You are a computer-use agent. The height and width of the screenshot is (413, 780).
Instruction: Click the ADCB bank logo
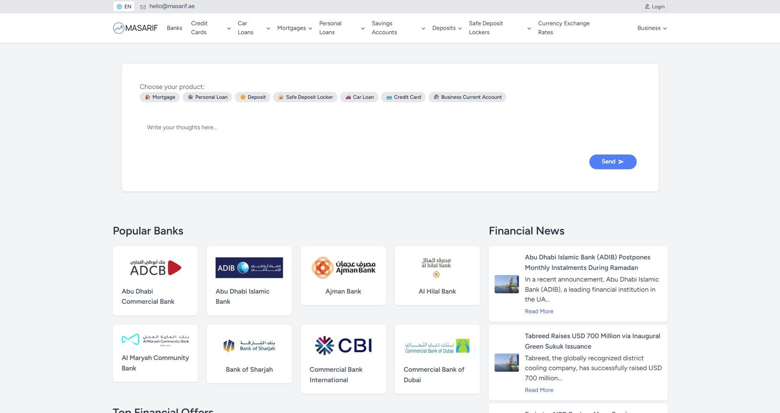[x=156, y=268]
